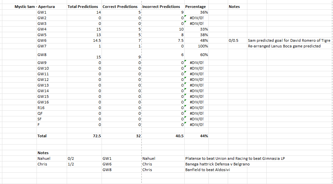Screen dimensions: 333x184
Task: Select the 'Nahuel' name beside 0/2
Action: point(44,158)
